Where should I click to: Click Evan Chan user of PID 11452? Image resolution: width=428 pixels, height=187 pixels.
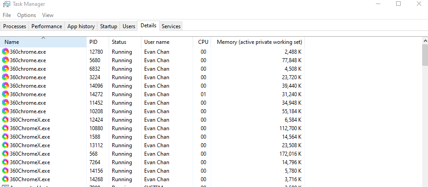(x=157, y=103)
